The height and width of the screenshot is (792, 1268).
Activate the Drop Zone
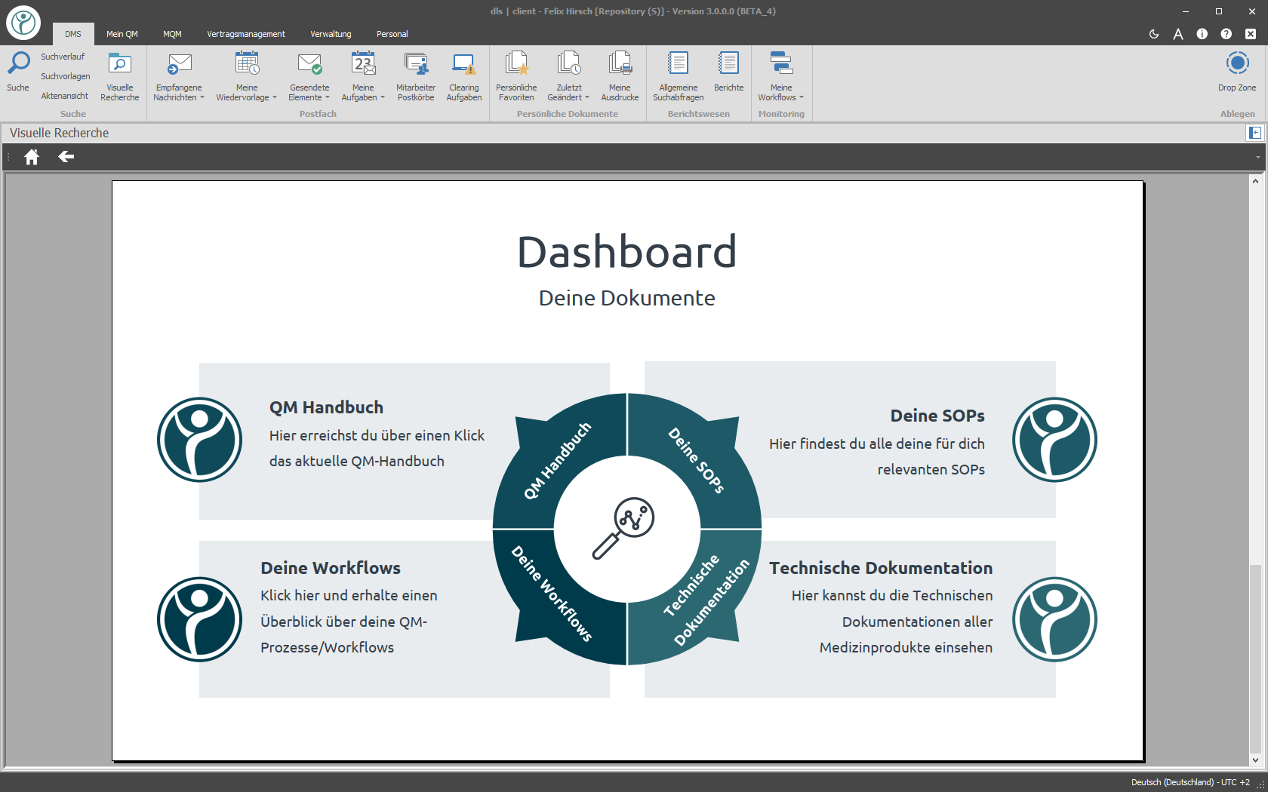[1237, 72]
